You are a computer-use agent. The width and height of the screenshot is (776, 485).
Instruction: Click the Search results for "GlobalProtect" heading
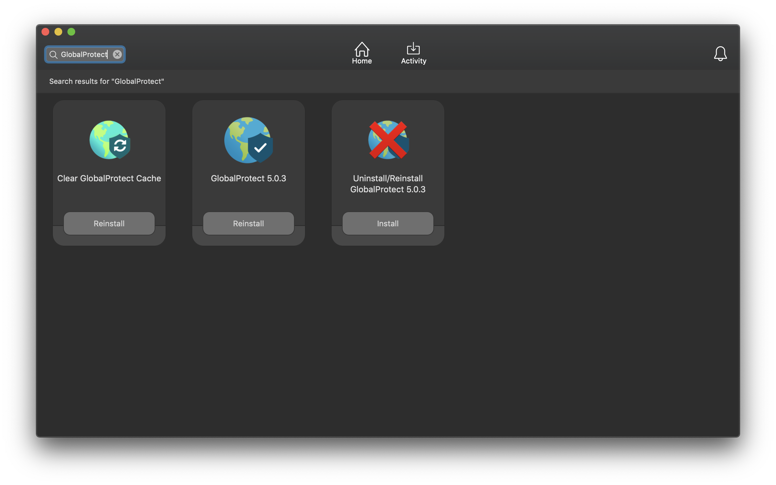[107, 81]
